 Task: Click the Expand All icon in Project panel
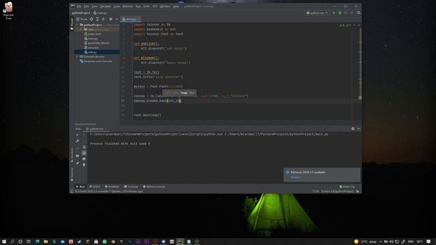tap(97, 19)
